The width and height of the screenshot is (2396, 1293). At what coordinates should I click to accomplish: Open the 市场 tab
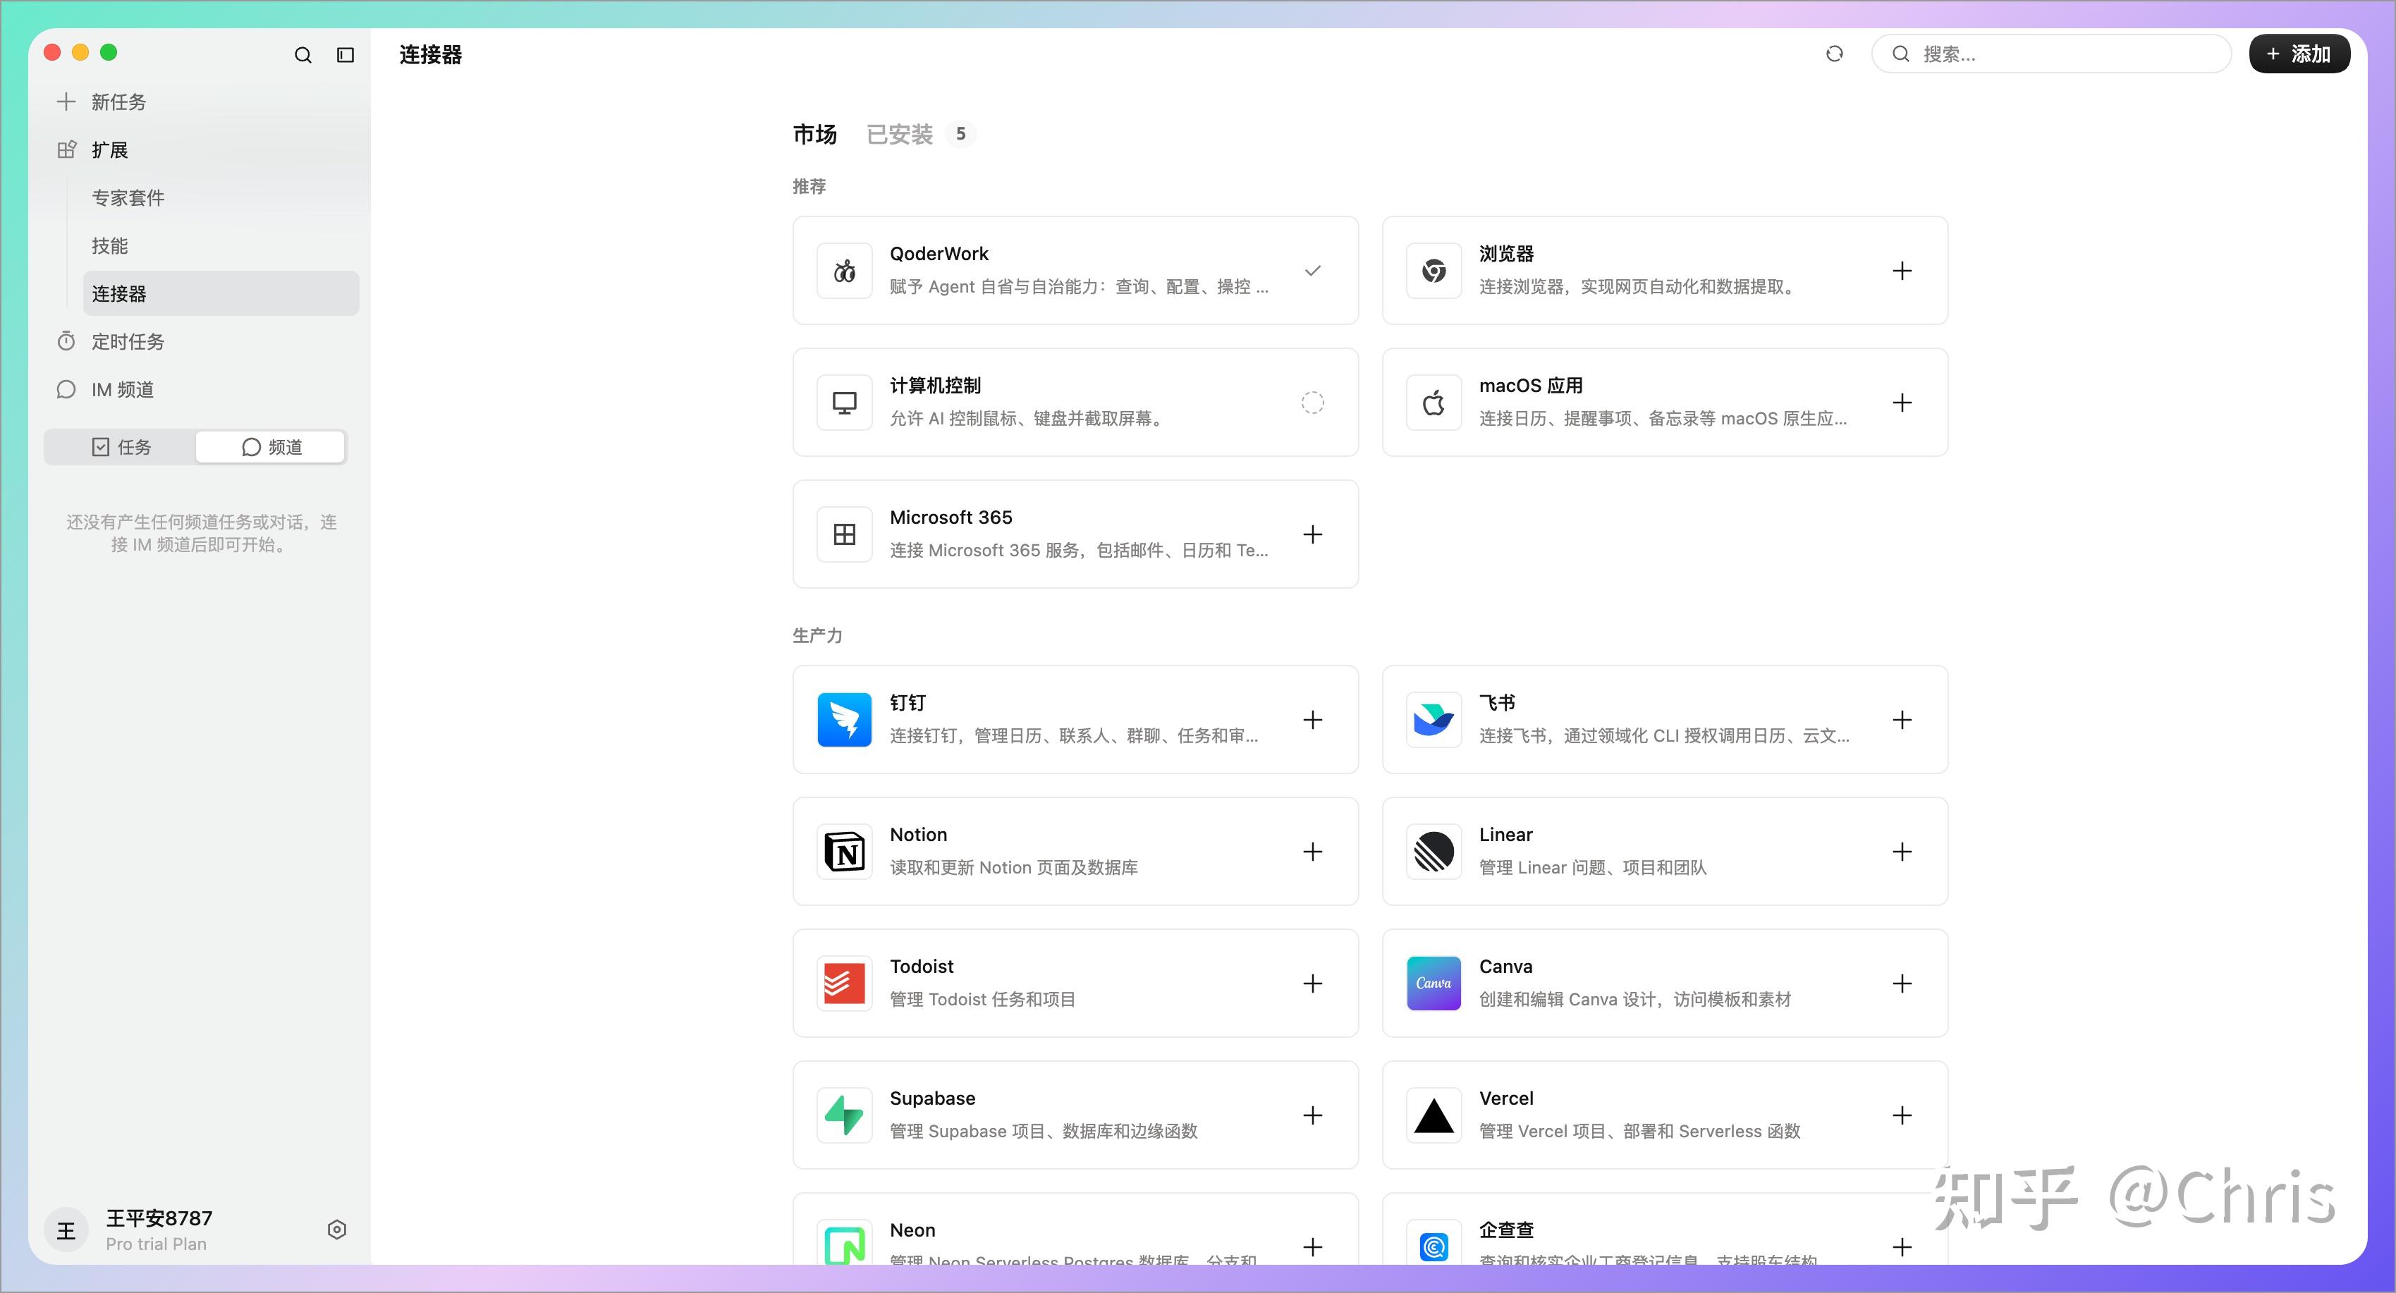tap(815, 134)
